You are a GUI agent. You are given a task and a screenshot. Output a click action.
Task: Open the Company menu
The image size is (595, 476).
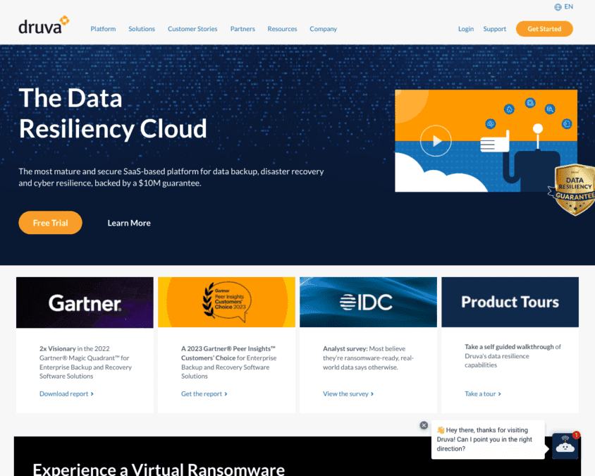[323, 29]
